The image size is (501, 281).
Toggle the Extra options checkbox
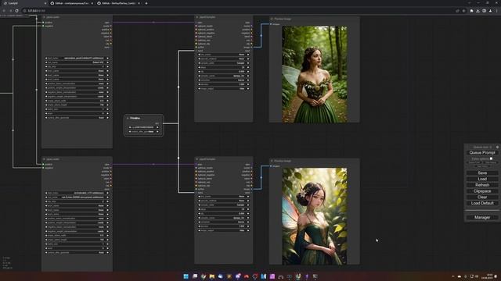[491, 158]
